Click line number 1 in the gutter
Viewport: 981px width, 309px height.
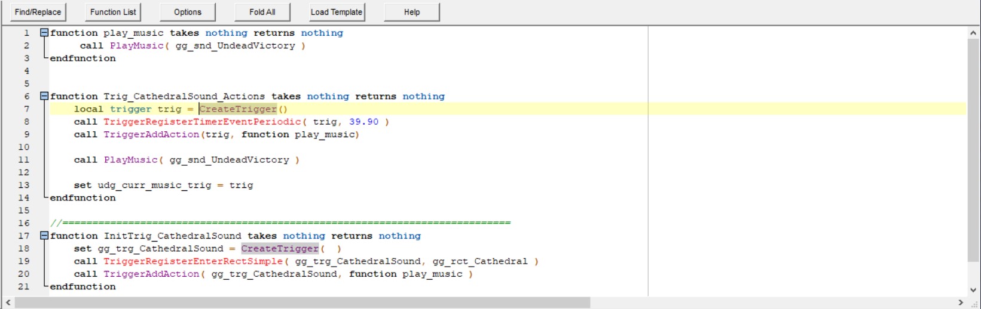coord(26,33)
